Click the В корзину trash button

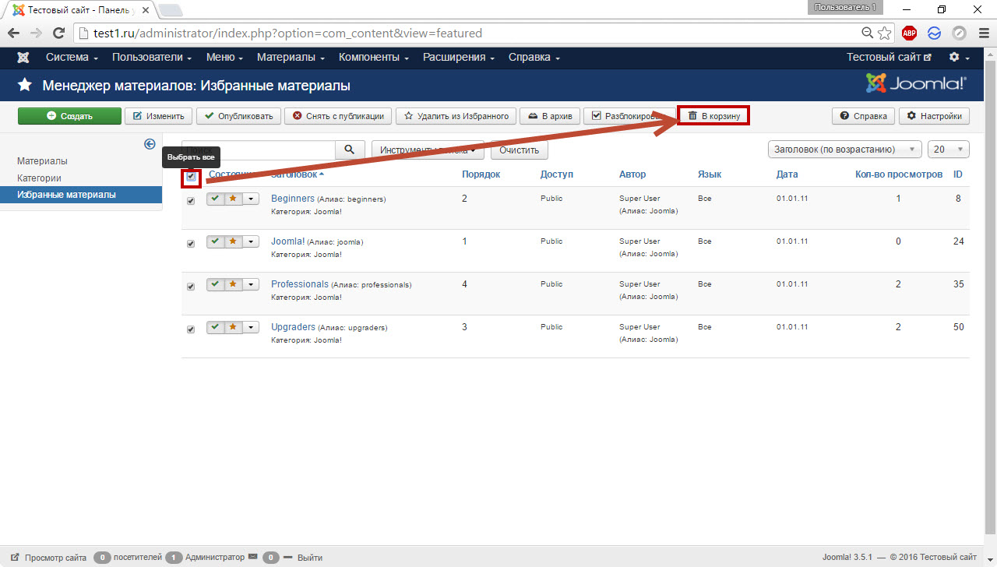713,116
